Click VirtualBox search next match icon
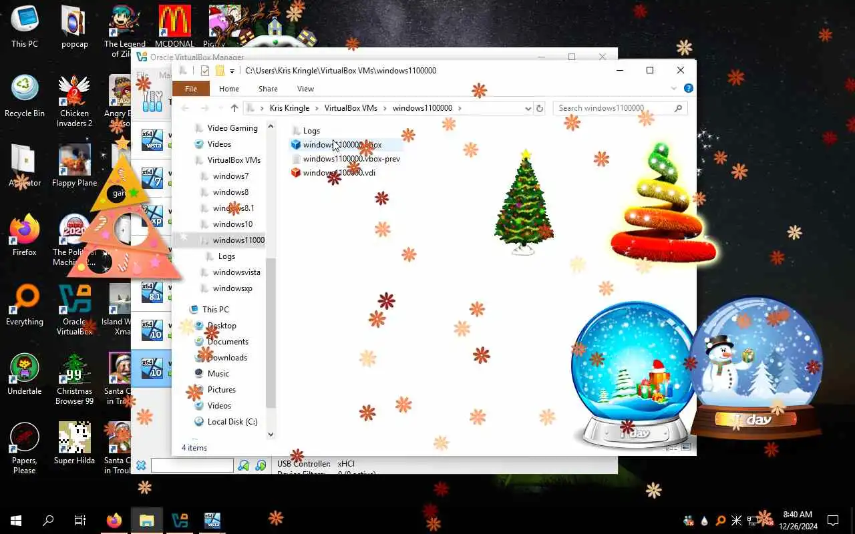Screen dimensions: 855x534 coord(261,465)
